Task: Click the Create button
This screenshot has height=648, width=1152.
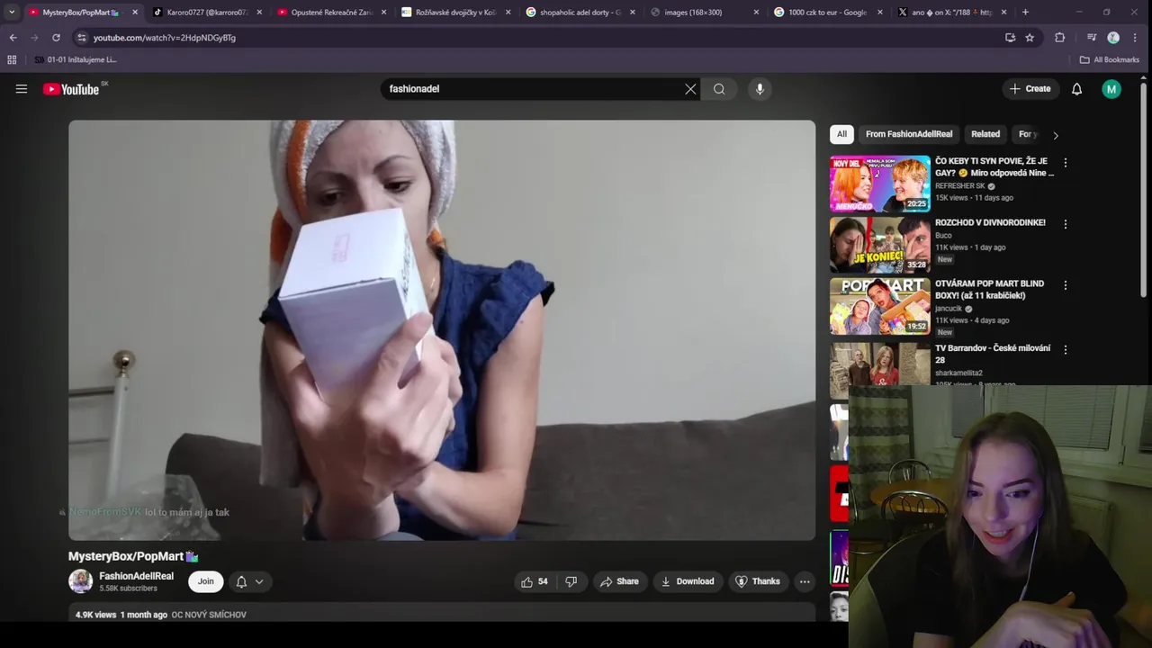Action: click(1030, 89)
